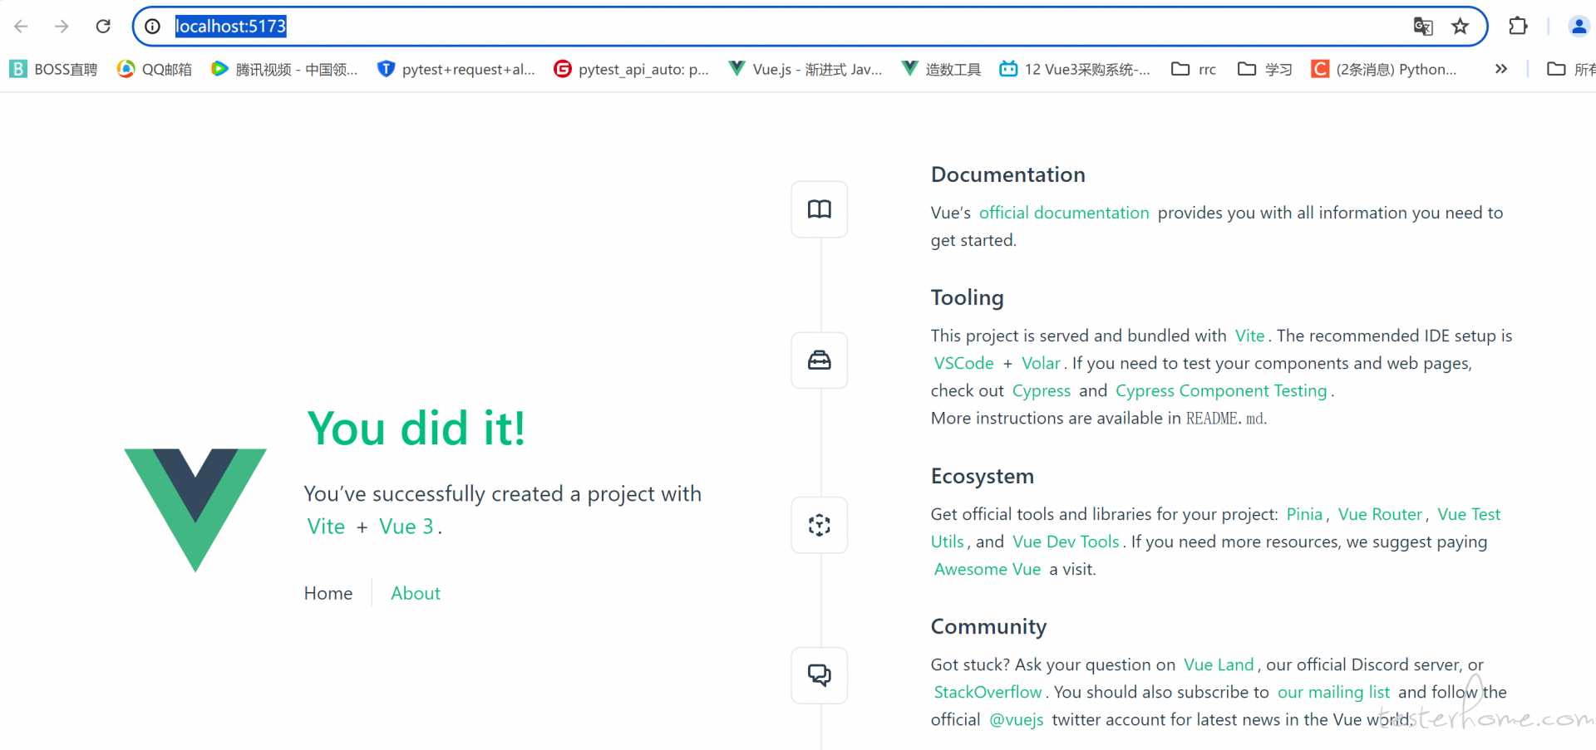Image resolution: width=1596 pixels, height=750 pixels.
Task: Click the README.md text
Action: [1225, 418]
